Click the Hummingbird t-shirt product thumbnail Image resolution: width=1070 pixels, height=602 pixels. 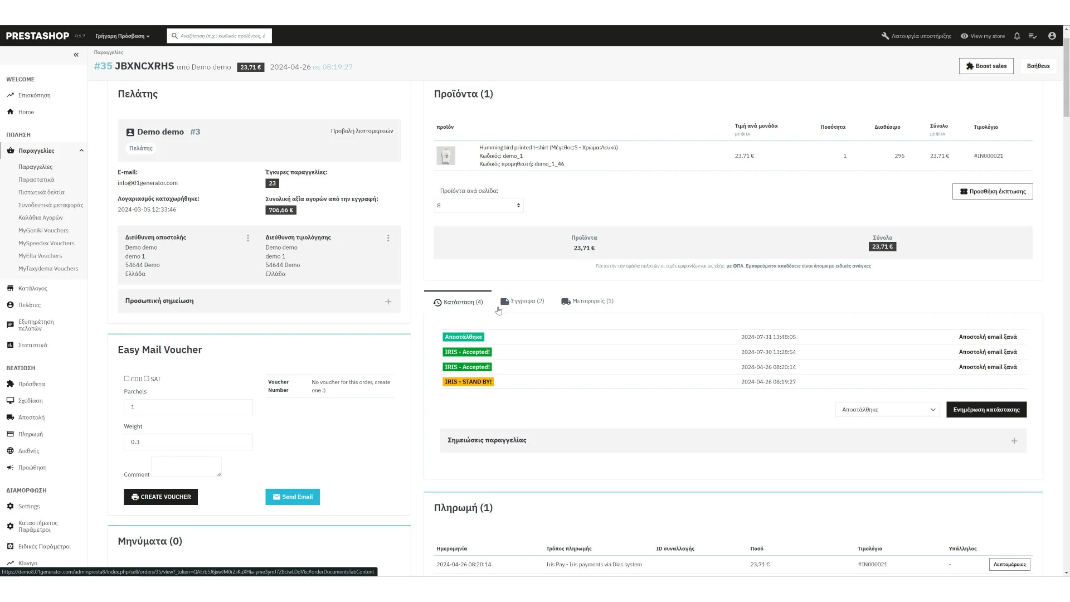tap(446, 156)
